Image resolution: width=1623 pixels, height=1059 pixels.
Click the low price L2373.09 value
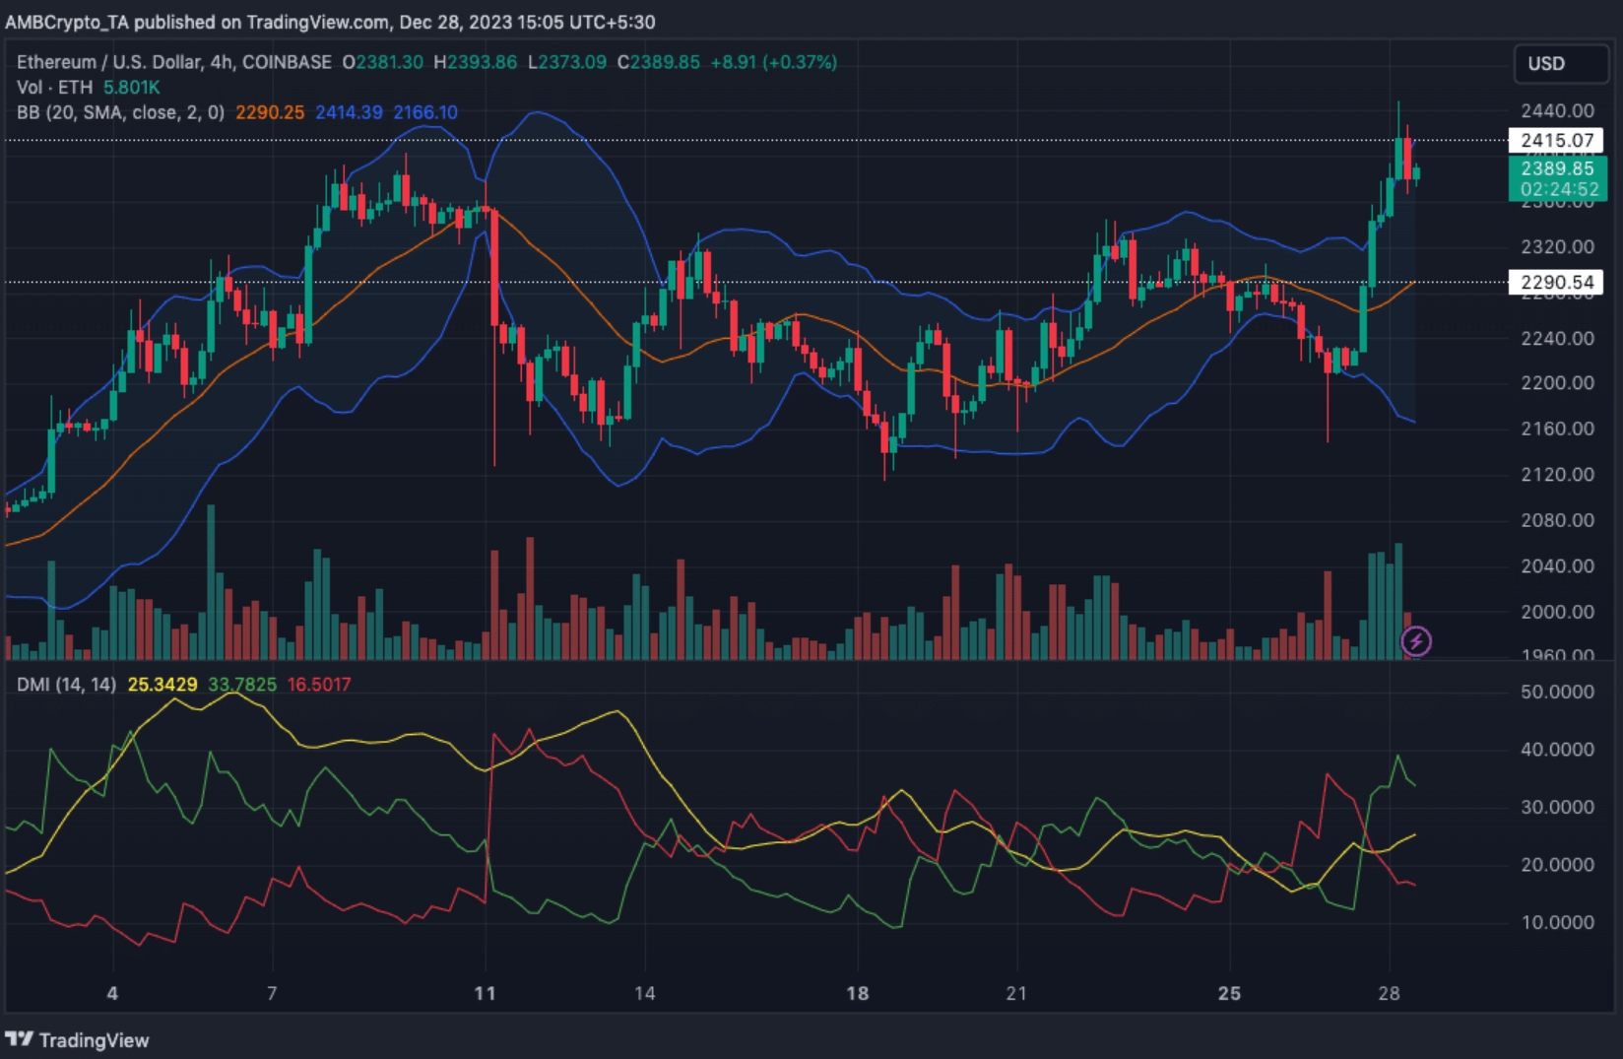pyautogui.click(x=567, y=62)
